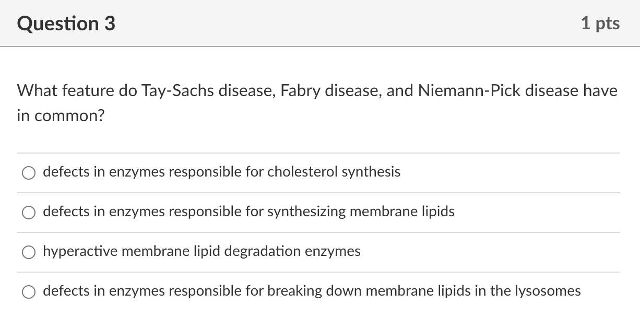Click the 'Question 3' heading

pyautogui.click(x=66, y=24)
